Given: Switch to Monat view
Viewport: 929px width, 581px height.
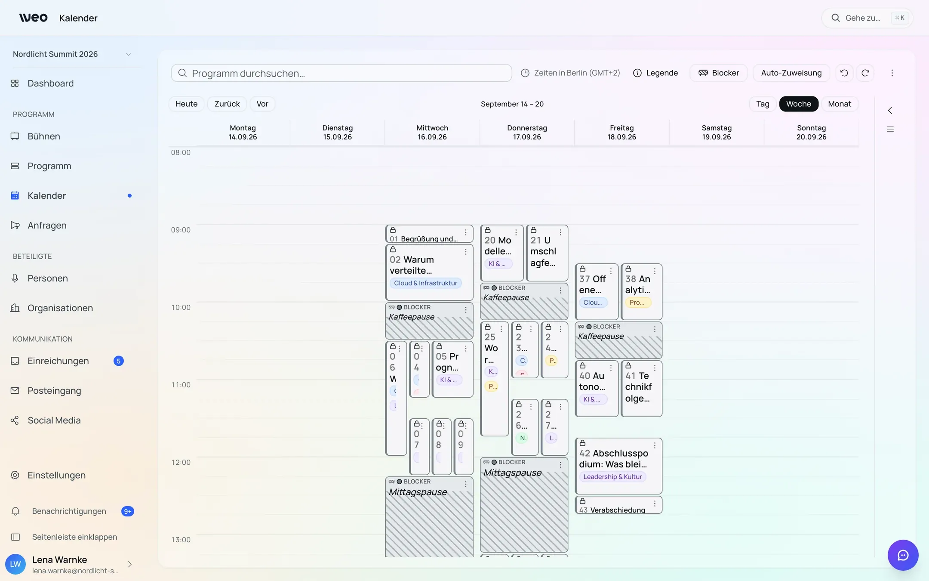Looking at the screenshot, I should point(840,104).
